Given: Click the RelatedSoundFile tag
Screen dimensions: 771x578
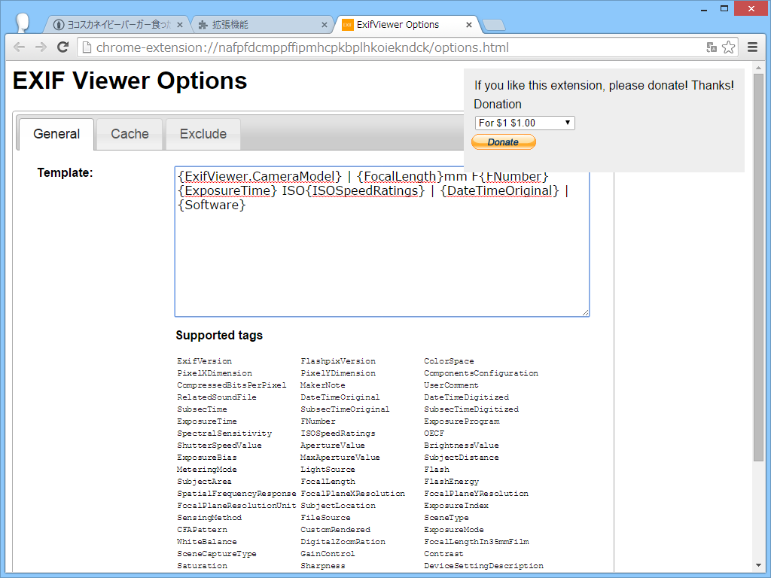Looking at the screenshot, I should click(x=216, y=397).
